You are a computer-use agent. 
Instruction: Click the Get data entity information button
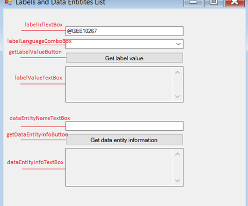(x=125, y=140)
